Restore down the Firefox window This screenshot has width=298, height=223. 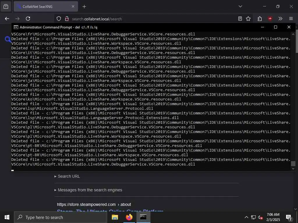tap(278, 6)
